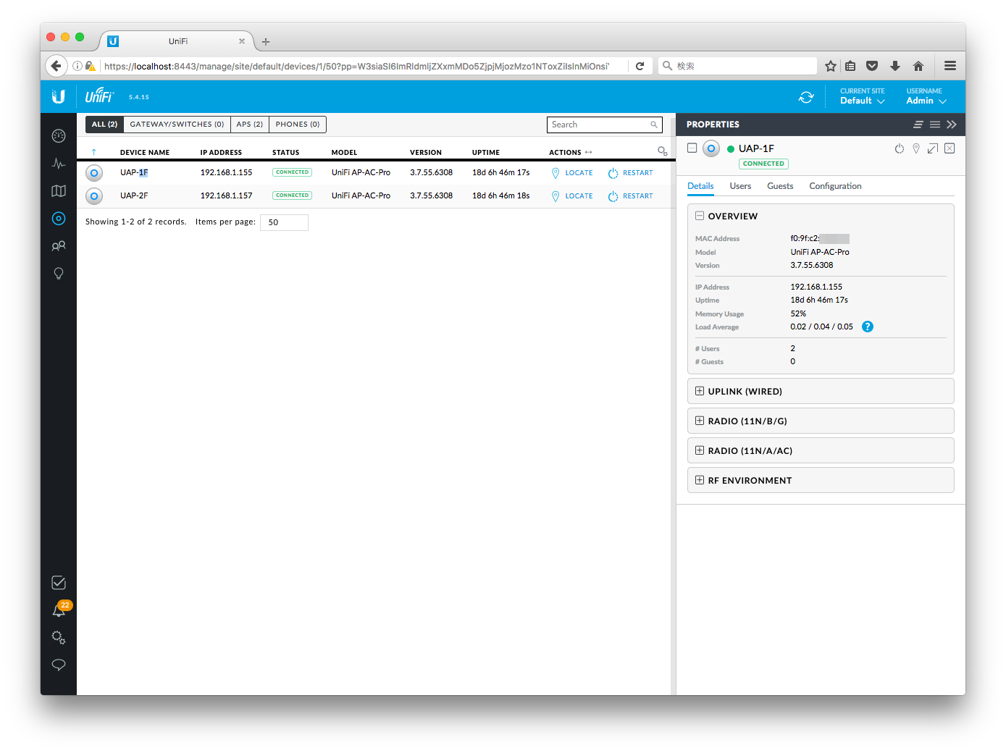Close the UAP-1F properties entry
The height and width of the screenshot is (753, 1006).
(x=950, y=148)
